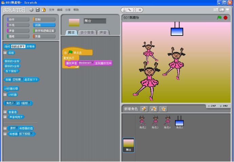
Task: Select the shrink sprite tool
Action: pyautogui.click(x=140, y=10)
